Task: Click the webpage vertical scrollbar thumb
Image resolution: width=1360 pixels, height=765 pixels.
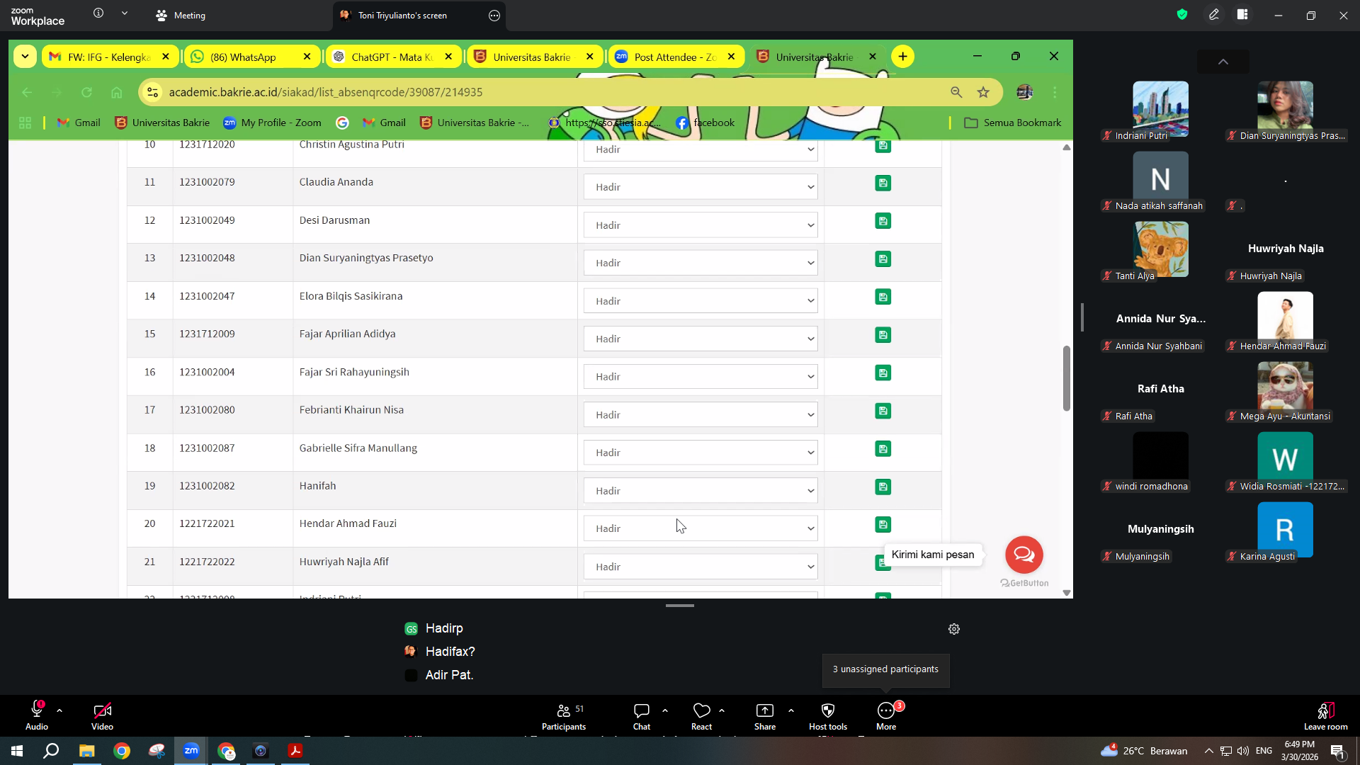Action: (x=1066, y=378)
